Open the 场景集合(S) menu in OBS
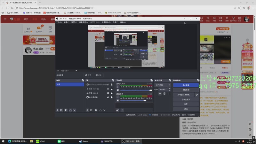This screenshot has height=144, width=256. pos(106,22)
